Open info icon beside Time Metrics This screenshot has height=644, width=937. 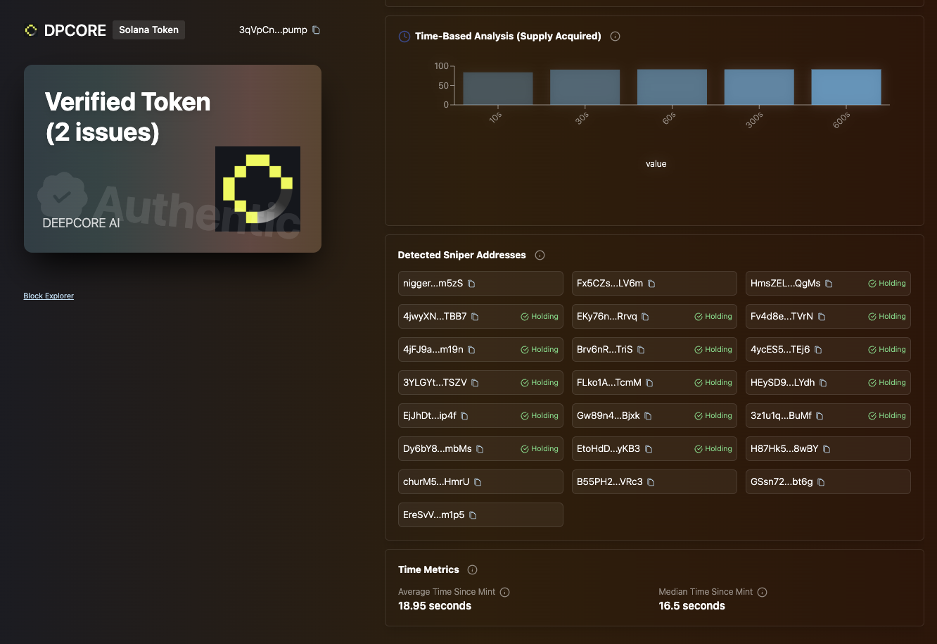(x=472, y=570)
